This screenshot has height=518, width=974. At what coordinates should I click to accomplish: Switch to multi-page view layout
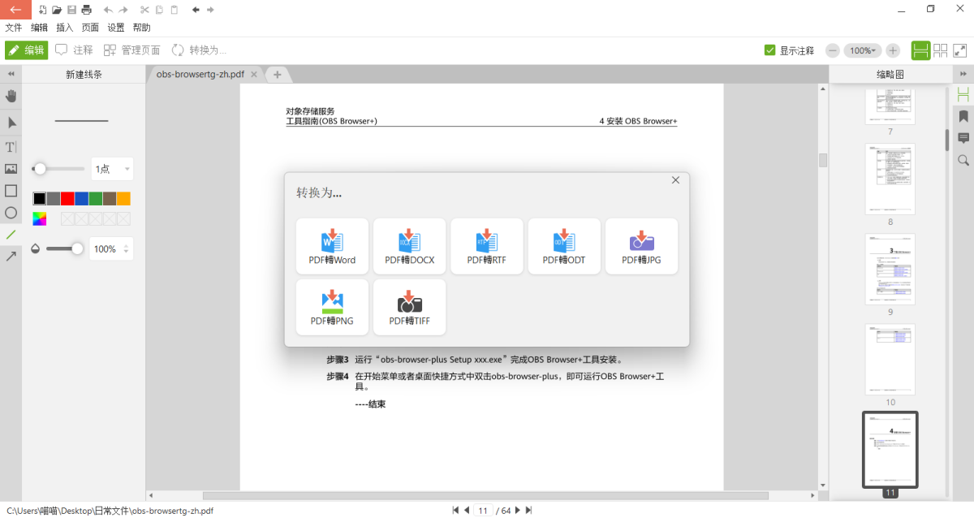pyautogui.click(x=940, y=50)
